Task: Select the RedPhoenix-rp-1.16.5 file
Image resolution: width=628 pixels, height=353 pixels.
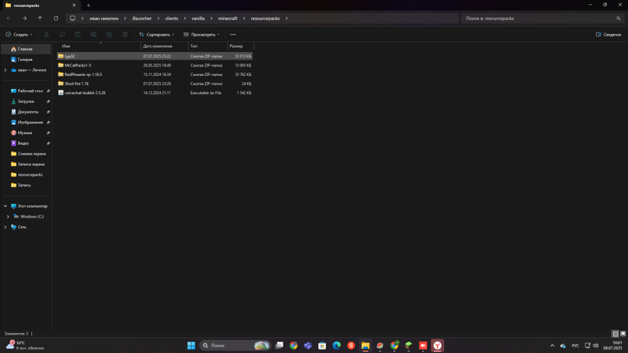Action: tap(154, 75)
